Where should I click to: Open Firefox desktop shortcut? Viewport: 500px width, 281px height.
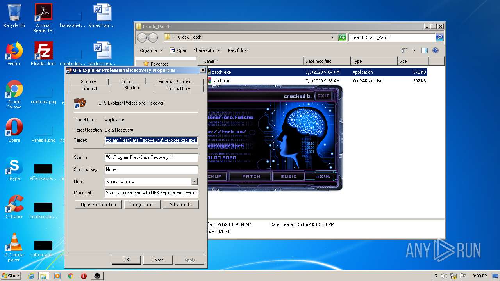14,54
